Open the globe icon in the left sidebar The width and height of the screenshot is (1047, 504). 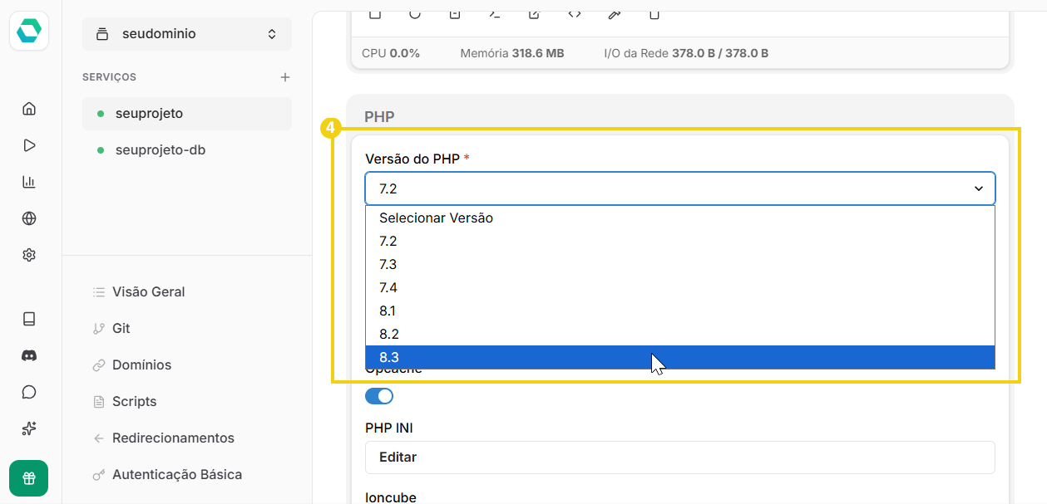29,218
